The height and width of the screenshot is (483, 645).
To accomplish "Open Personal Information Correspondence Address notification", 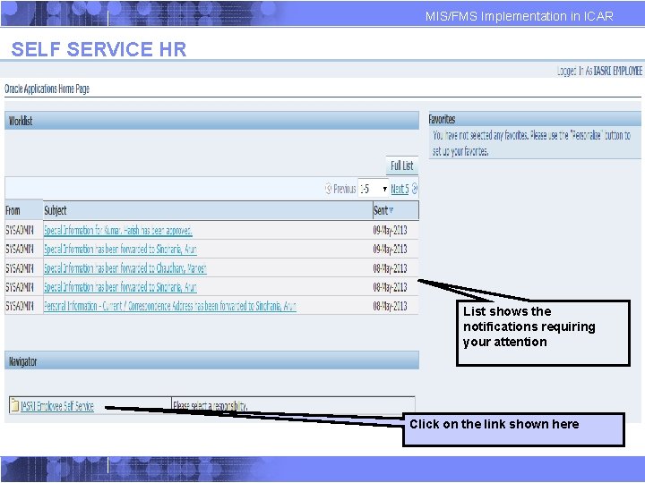I will (170, 306).
